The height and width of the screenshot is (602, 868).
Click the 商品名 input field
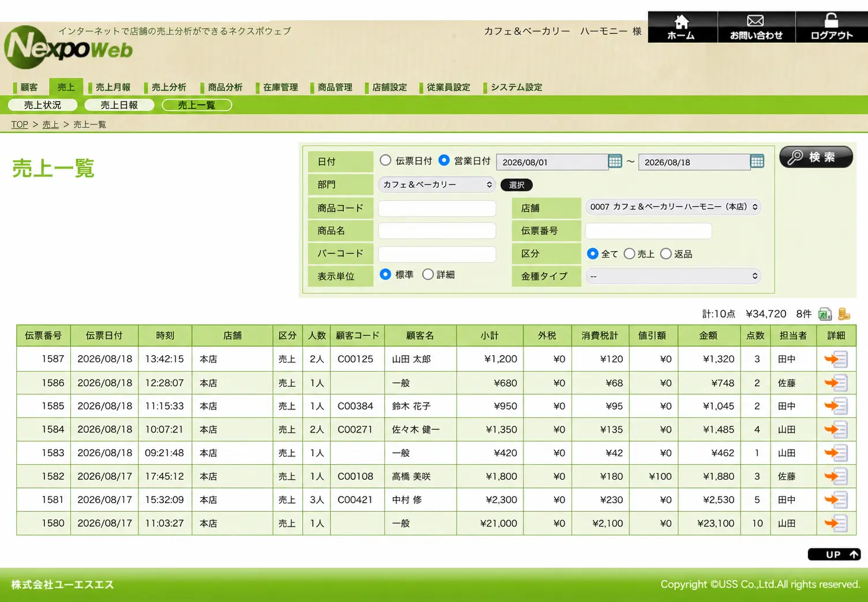[x=437, y=230]
